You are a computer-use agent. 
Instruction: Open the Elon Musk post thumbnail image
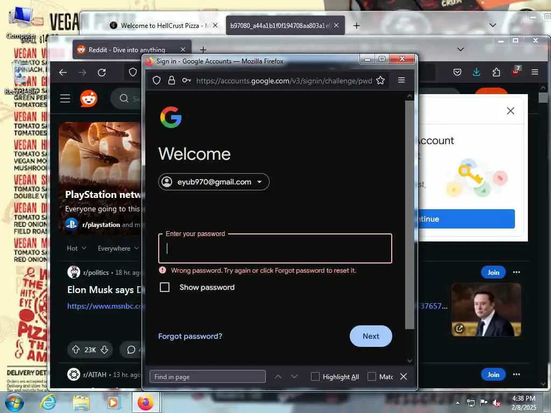(486, 310)
